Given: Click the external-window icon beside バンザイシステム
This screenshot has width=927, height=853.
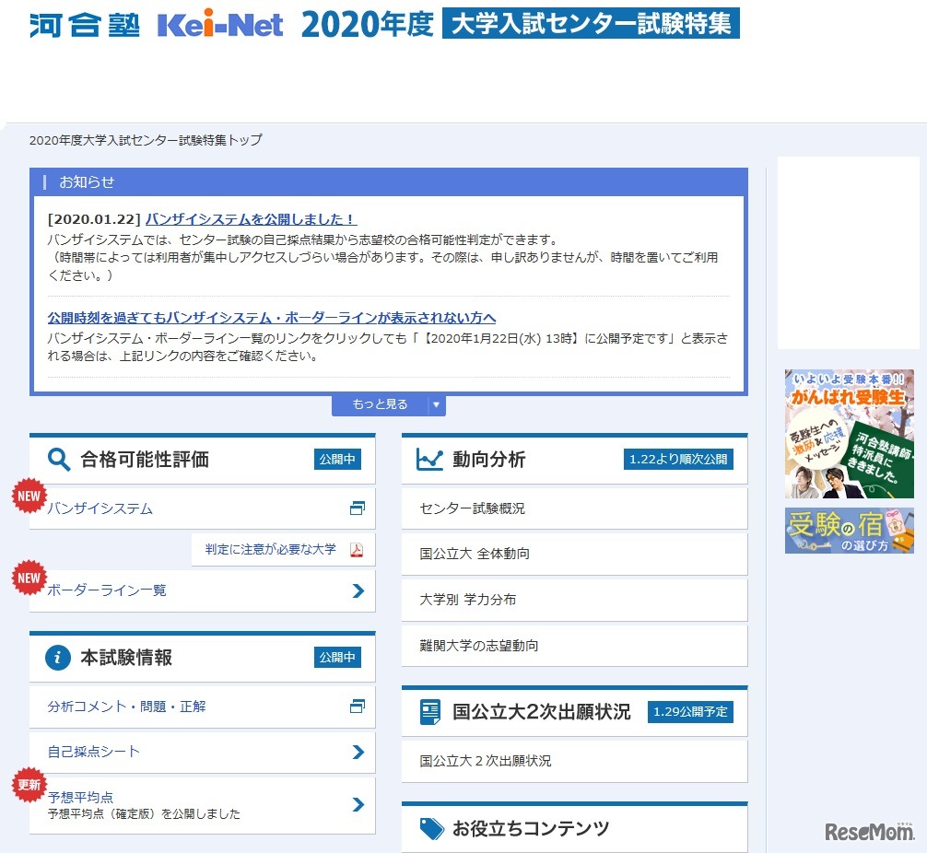Looking at the screenshot, I should (x=358, y=508).
